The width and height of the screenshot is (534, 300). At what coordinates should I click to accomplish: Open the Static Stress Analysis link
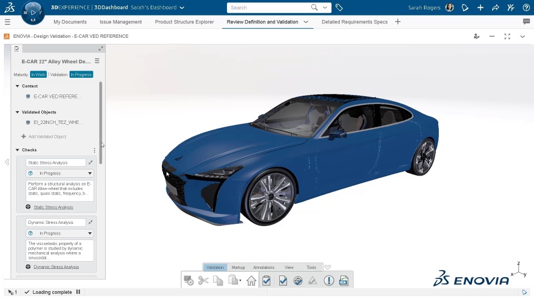(53, 207)
